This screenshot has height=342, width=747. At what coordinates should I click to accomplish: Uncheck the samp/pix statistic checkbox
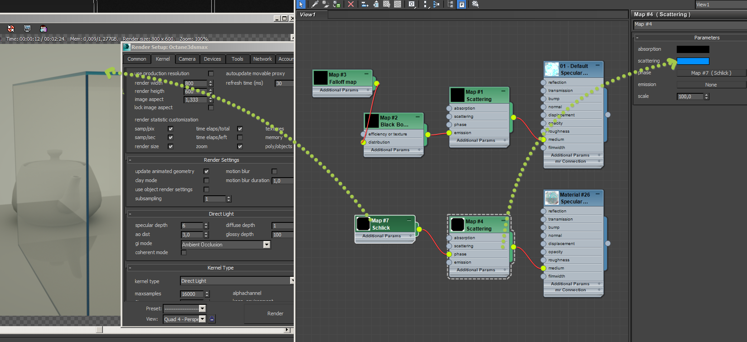click(x=170, y=129)
